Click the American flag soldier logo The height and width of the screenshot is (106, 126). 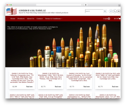[12, 11]
